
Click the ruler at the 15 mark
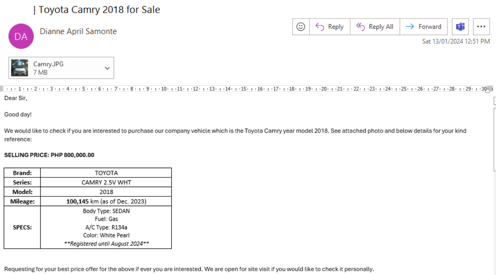click(243, 89)
